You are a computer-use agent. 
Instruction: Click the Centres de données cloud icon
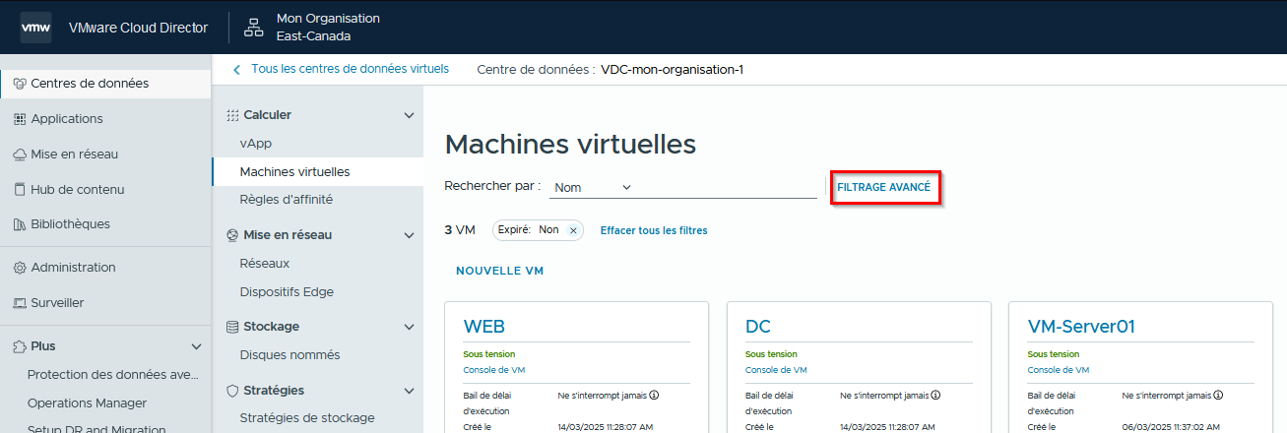coord(20,84)
